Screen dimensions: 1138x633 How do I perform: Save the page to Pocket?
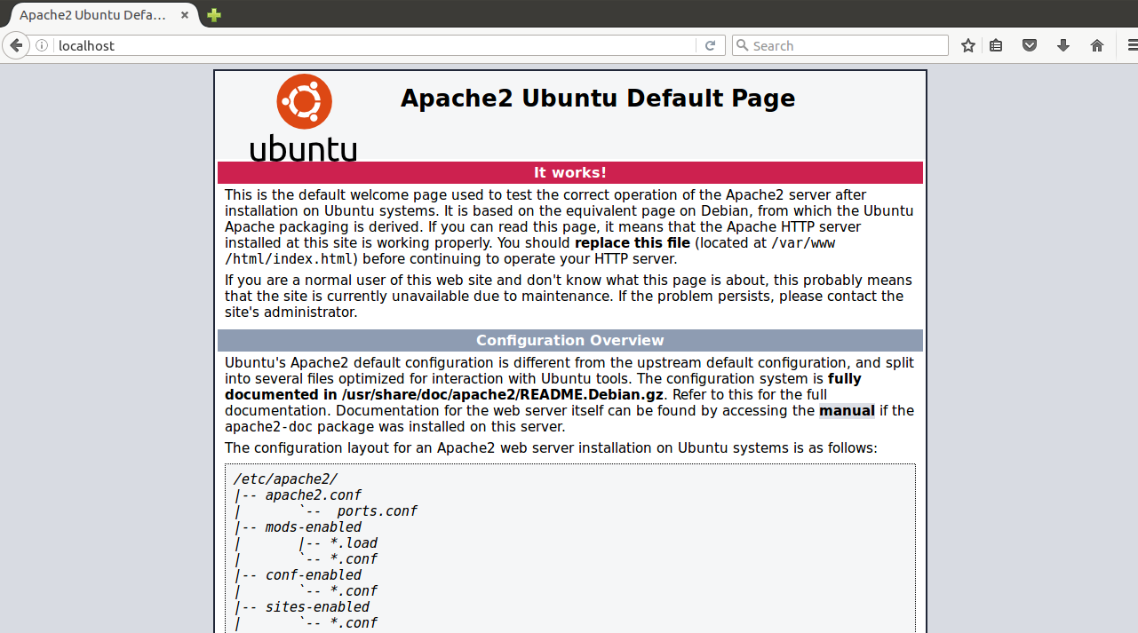pos(1030,45)
